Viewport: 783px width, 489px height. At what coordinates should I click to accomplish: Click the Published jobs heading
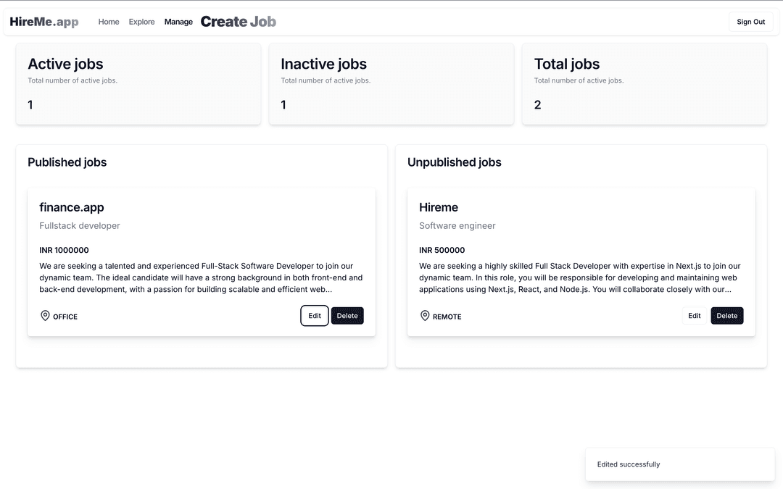[67, 162]
